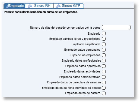Click the Empleado datos de carrera label
140x103 pixels.
pyautogui.click(x=83, y=93)
